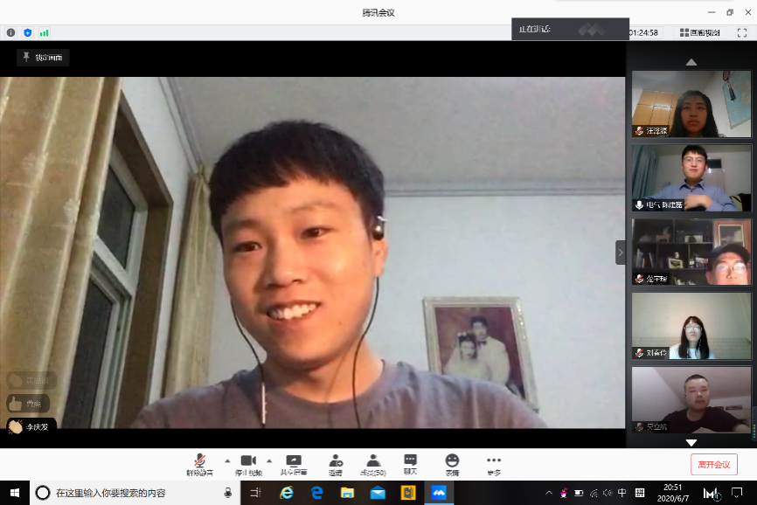Open the Mail app from the taskbar
The image size is (757, 505).
tap(378, 493)
